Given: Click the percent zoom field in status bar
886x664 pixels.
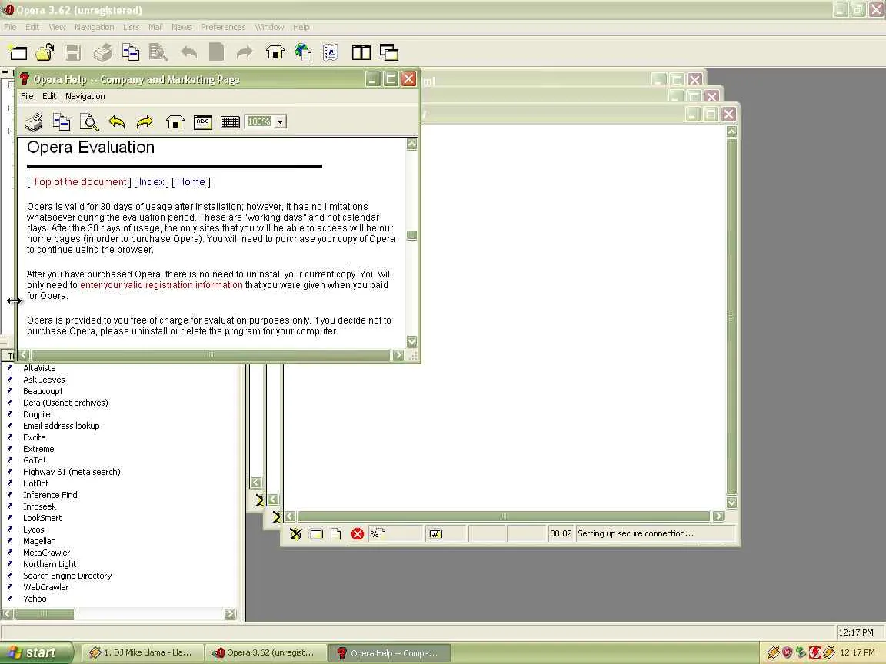Looking at the screenshot, I should click(x=395, y=533).
